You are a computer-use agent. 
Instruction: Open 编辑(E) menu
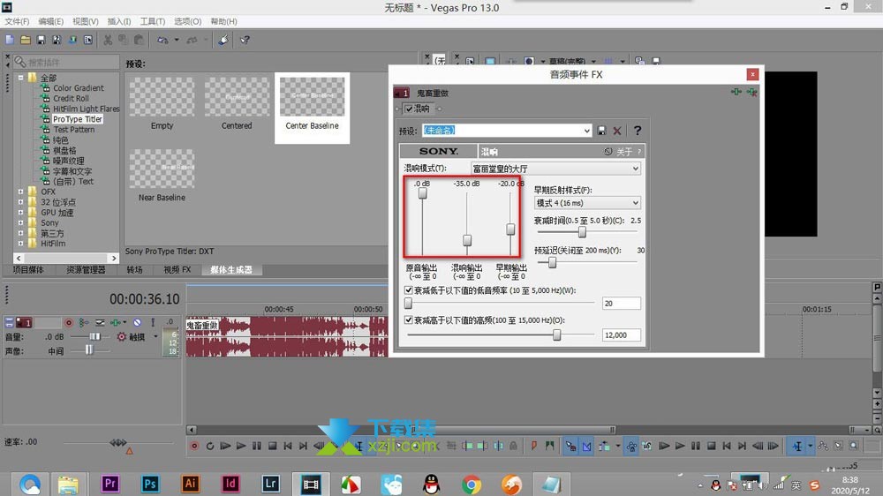(50, 21)
